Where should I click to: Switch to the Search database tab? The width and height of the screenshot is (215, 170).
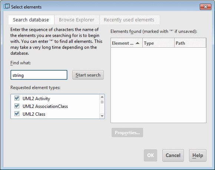31,20
